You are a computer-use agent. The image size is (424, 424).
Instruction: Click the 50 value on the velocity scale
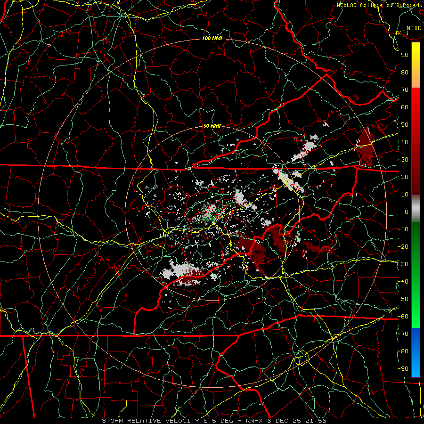pos(405,125)
